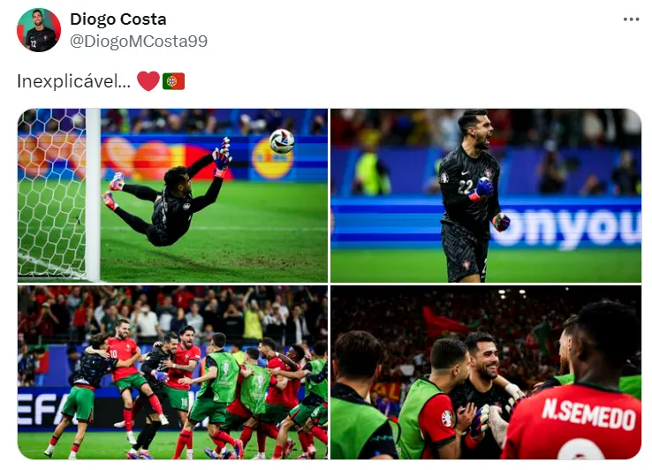Image resolution: width=652 pixels, height=470 pixels.
Task: Click the Portugal flag emoji
Action: click(x=173, y=81)
